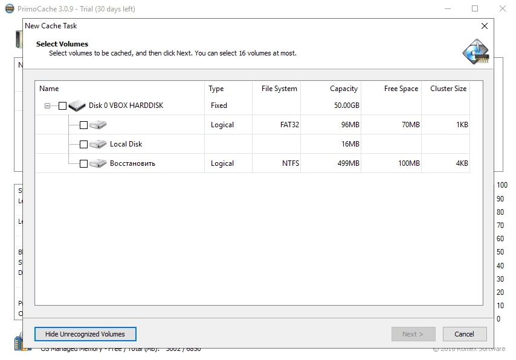Click the 50.00GB capacity value
This screenshot has width=516, height=360.
coord(347,106)
